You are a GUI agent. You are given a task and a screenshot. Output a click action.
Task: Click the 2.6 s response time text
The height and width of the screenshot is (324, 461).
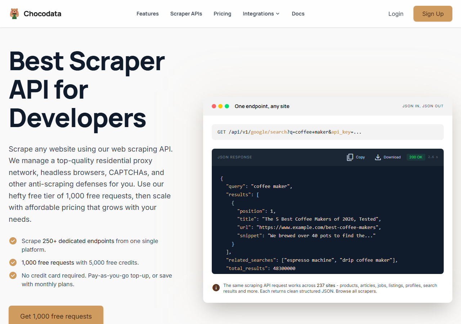433,157
